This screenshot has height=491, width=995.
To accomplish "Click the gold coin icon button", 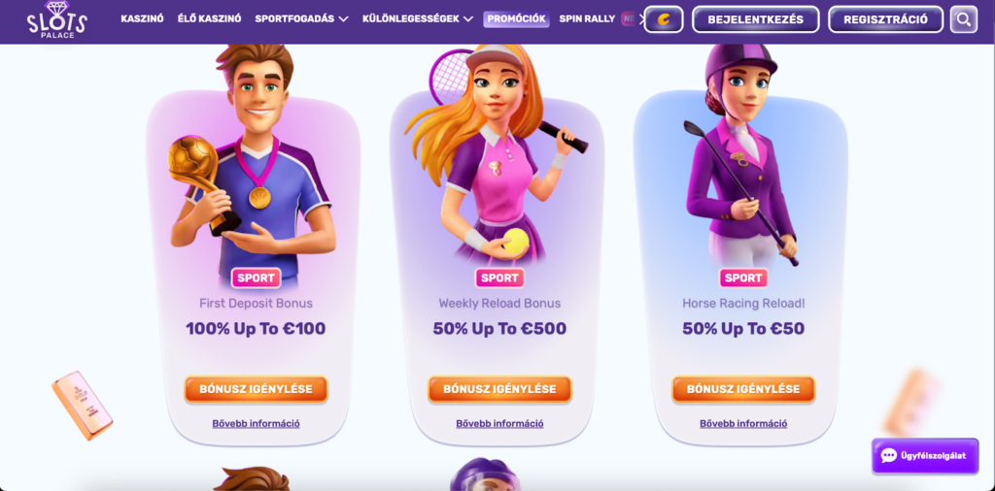I will [x=663, y=19].
